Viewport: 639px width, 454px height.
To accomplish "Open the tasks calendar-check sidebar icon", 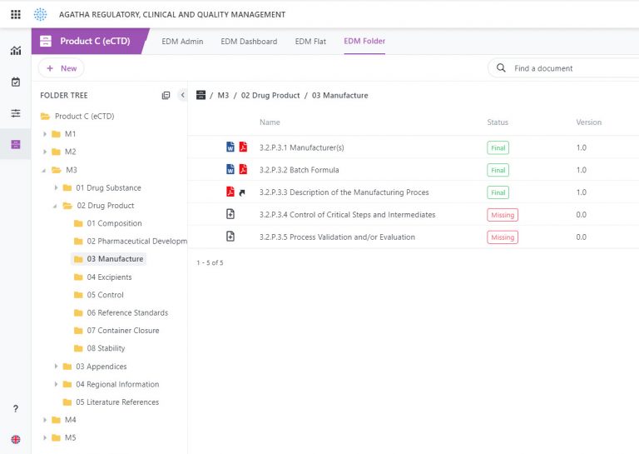I will pos(15,82).
